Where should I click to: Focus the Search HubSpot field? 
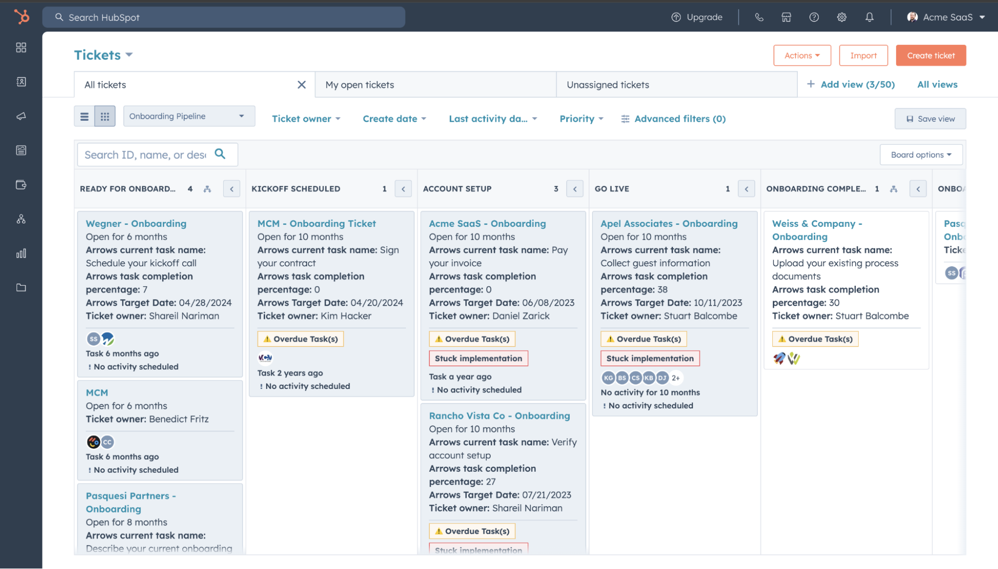(224, 17)
